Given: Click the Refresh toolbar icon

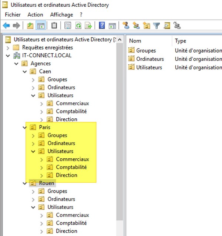Looking at the screenshot, I should (x=78, y=26).
